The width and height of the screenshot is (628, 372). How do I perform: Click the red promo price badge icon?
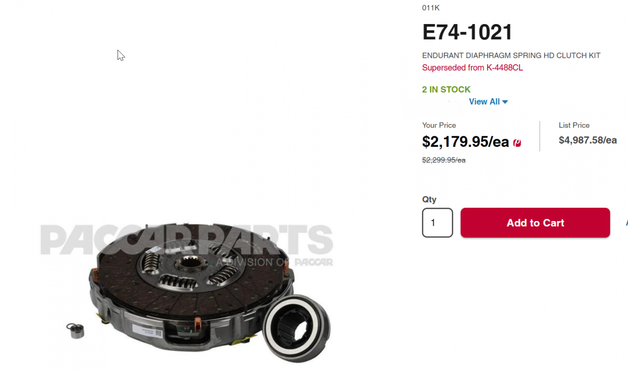pos(517,143)
